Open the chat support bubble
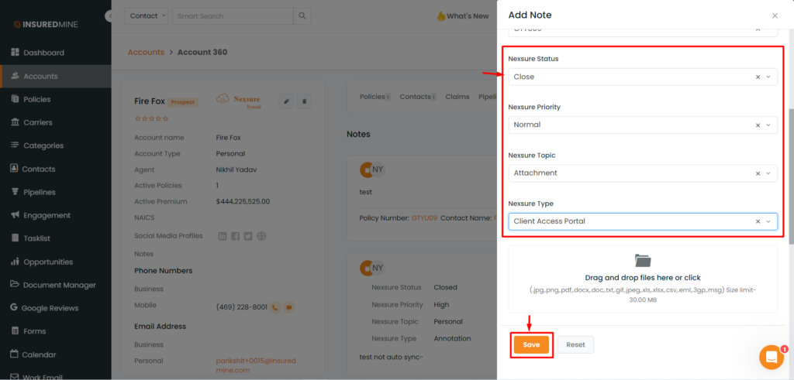This screenshot has width=794, height=380. pyautogui.click(x=772, y=358)
